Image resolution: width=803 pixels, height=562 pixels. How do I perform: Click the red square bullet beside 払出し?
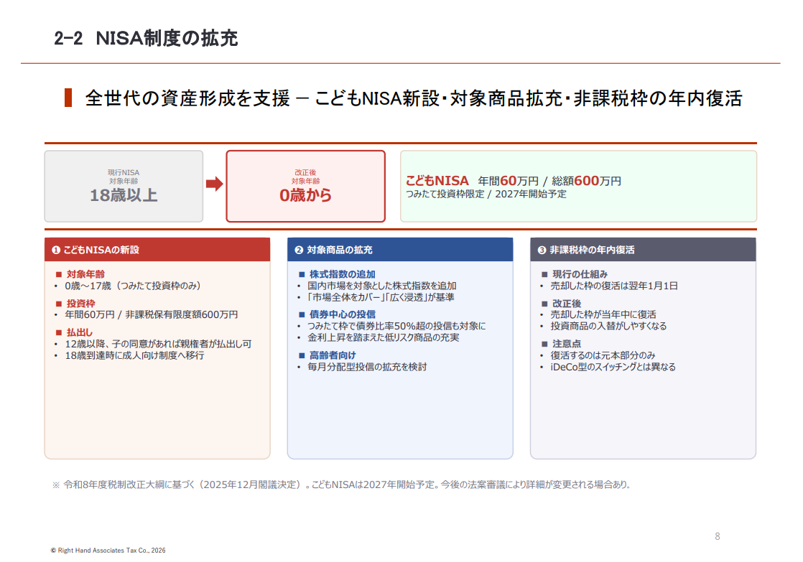coord(59,332)
